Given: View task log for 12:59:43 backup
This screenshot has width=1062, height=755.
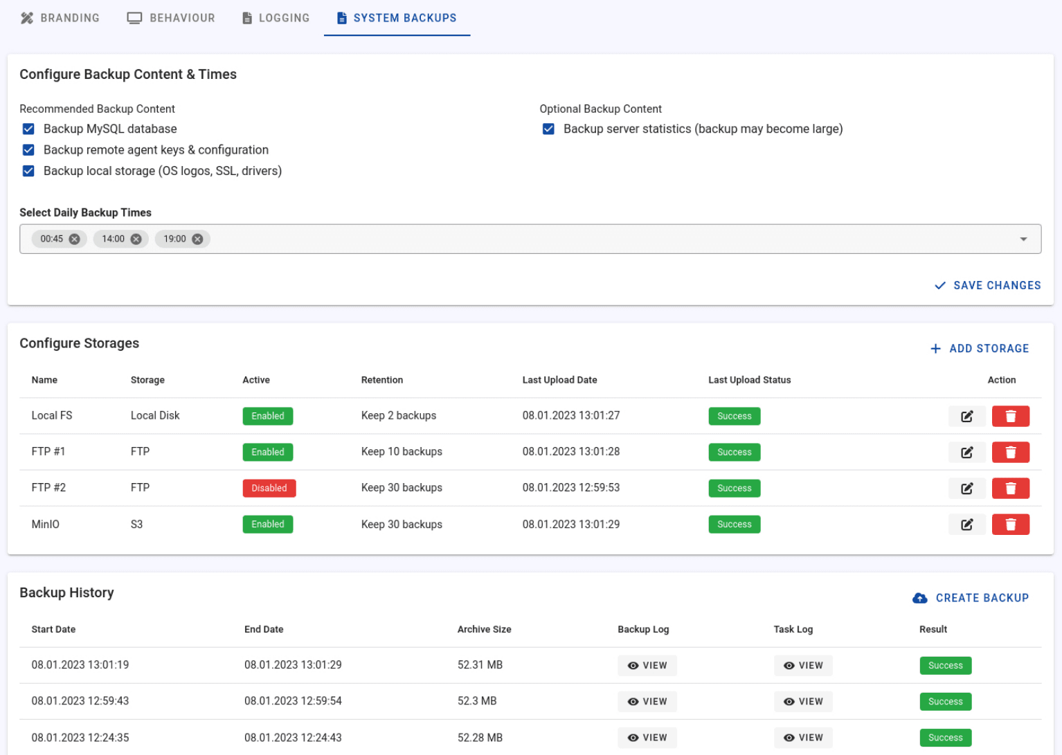Looking at the screenshot, I should click(803, 702).
